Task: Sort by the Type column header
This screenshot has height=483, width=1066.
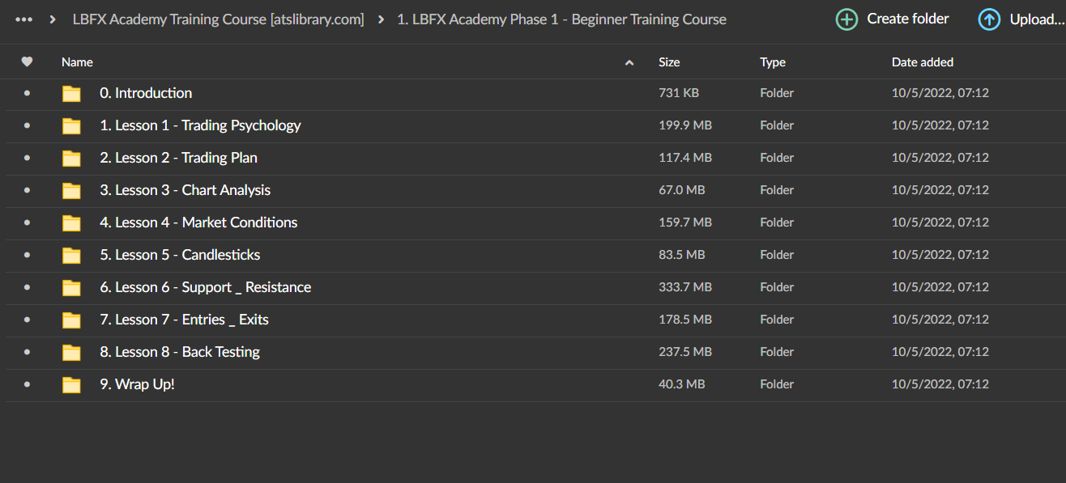Action: (772, 62)
